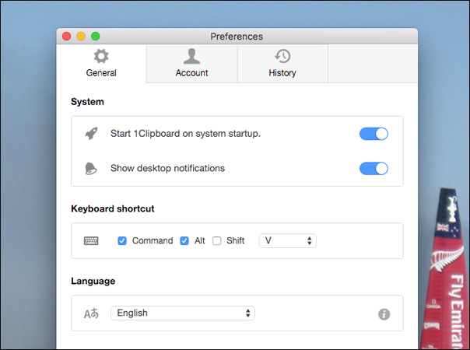Switch to the History tab label
Screen dimensions: 470x350
pyautogui.click(x=282, y=73)
